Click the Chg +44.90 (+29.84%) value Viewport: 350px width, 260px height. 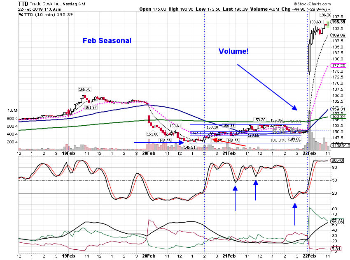304,9
